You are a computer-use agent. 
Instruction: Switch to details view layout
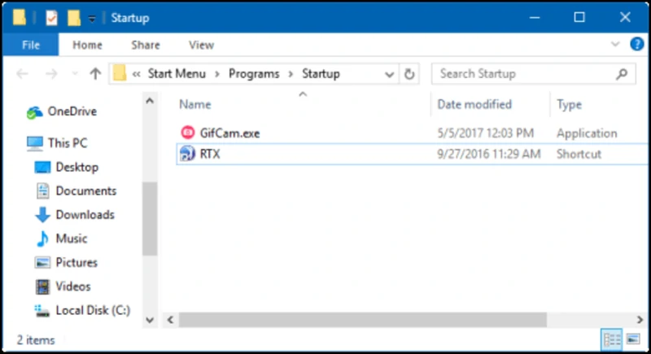(612, 339)
